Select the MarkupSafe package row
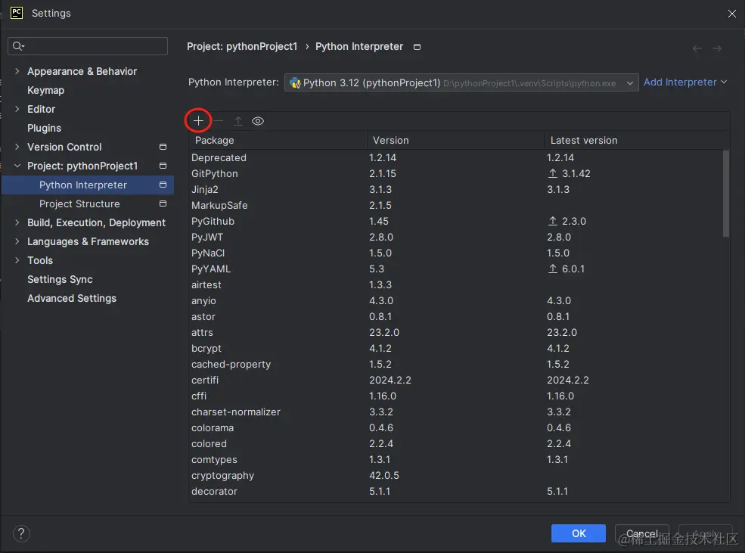 coord(455,205)
